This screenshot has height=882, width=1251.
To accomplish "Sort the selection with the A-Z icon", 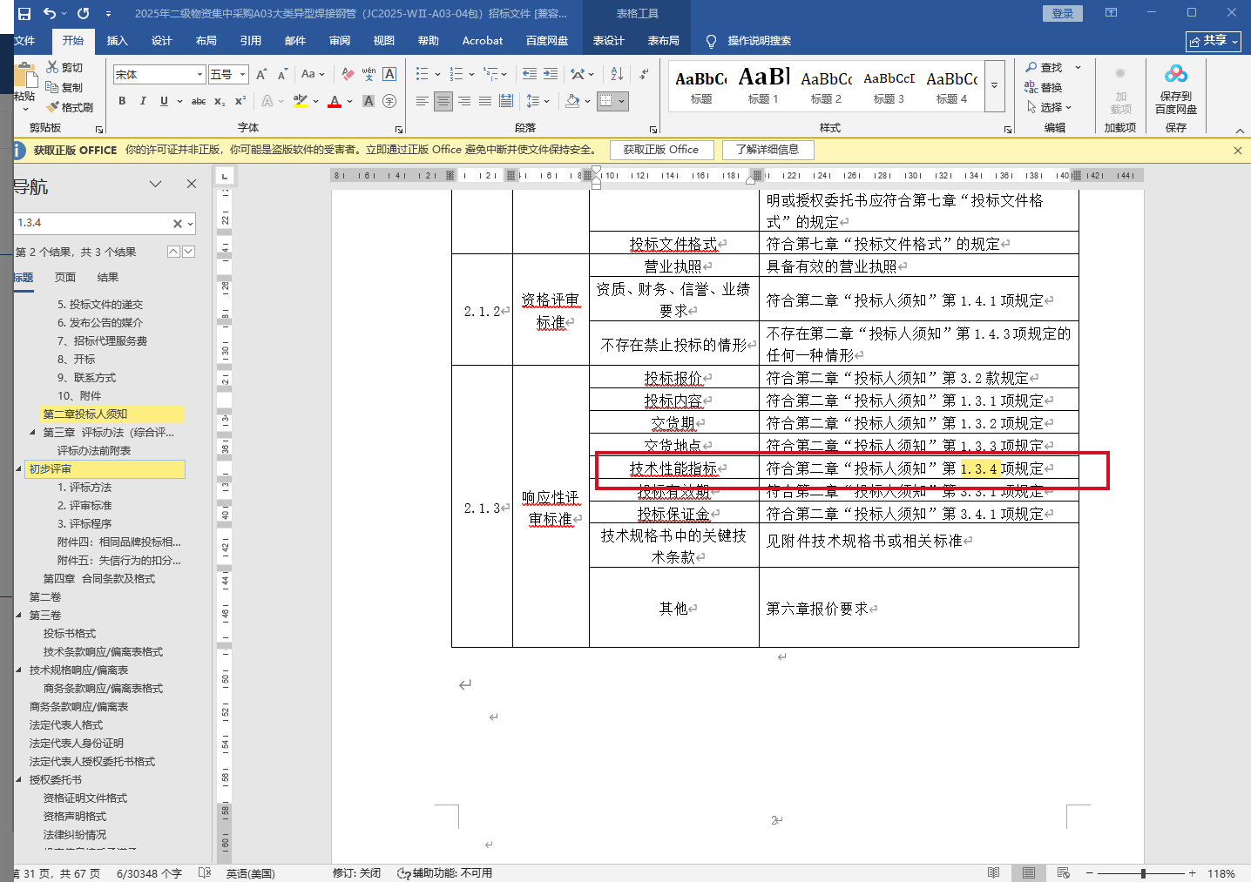I will 617,74.
